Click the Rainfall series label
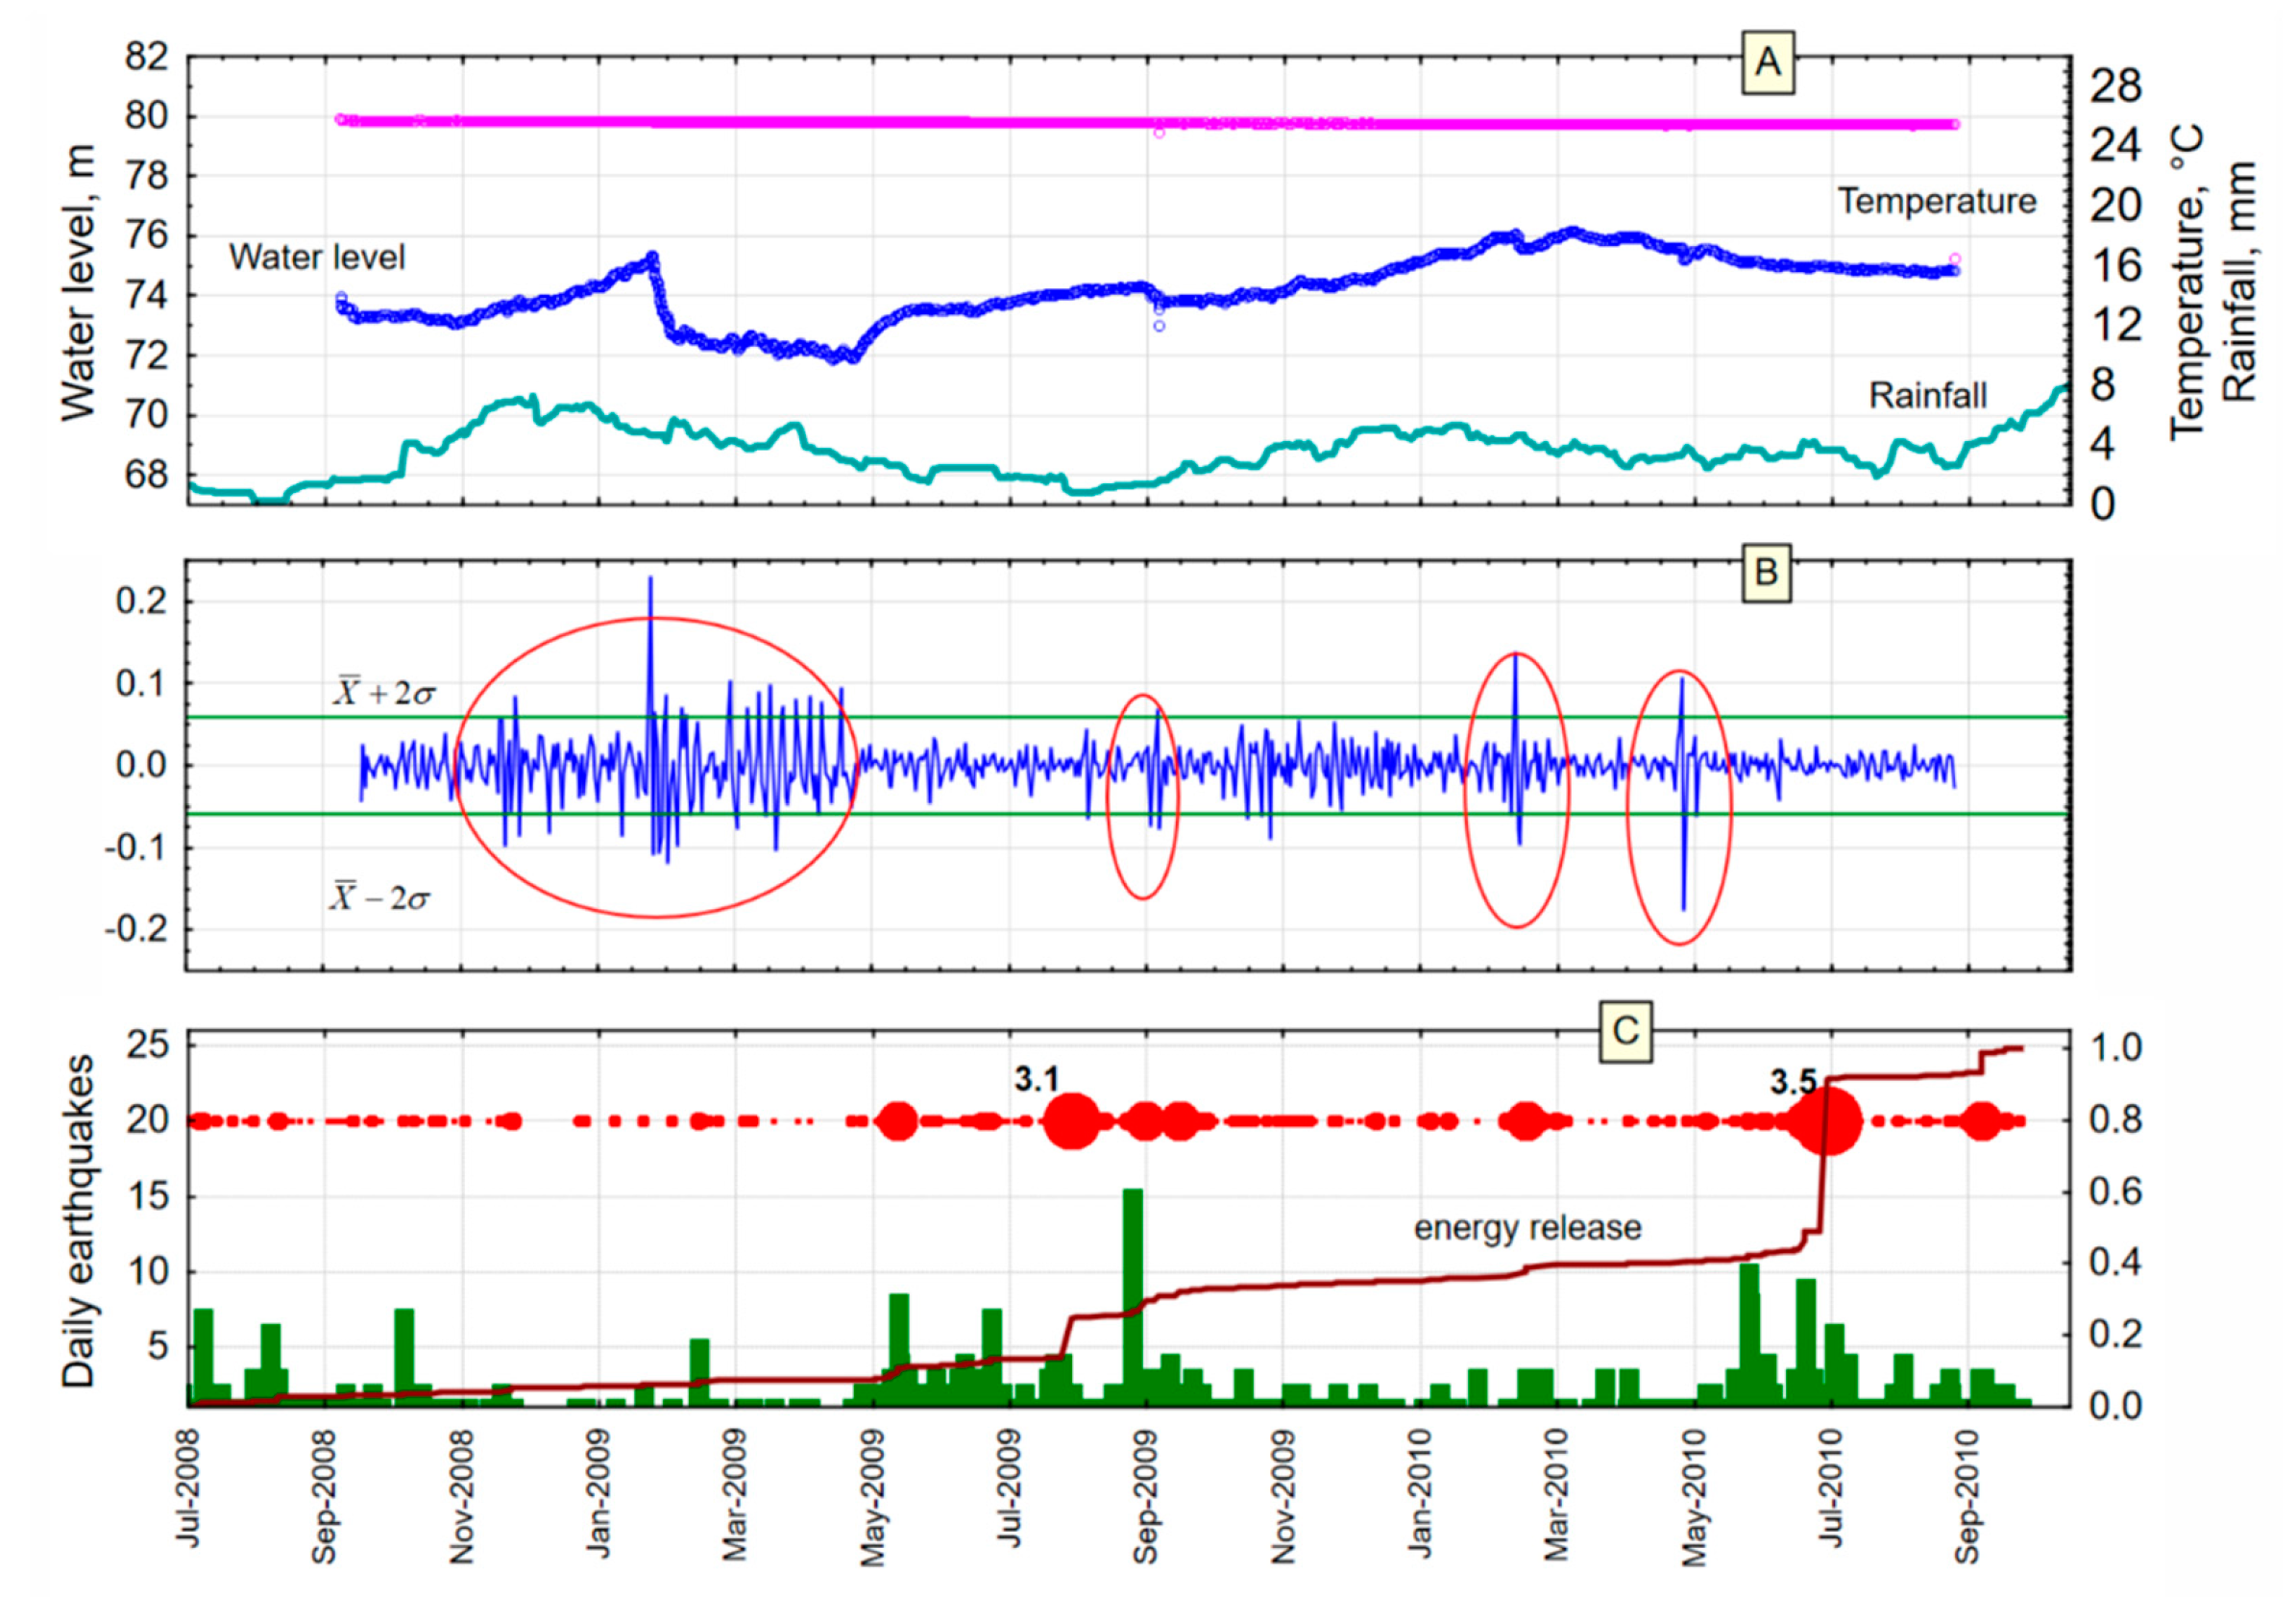Viewport: 2296px width, 1597px height. 1927,396
